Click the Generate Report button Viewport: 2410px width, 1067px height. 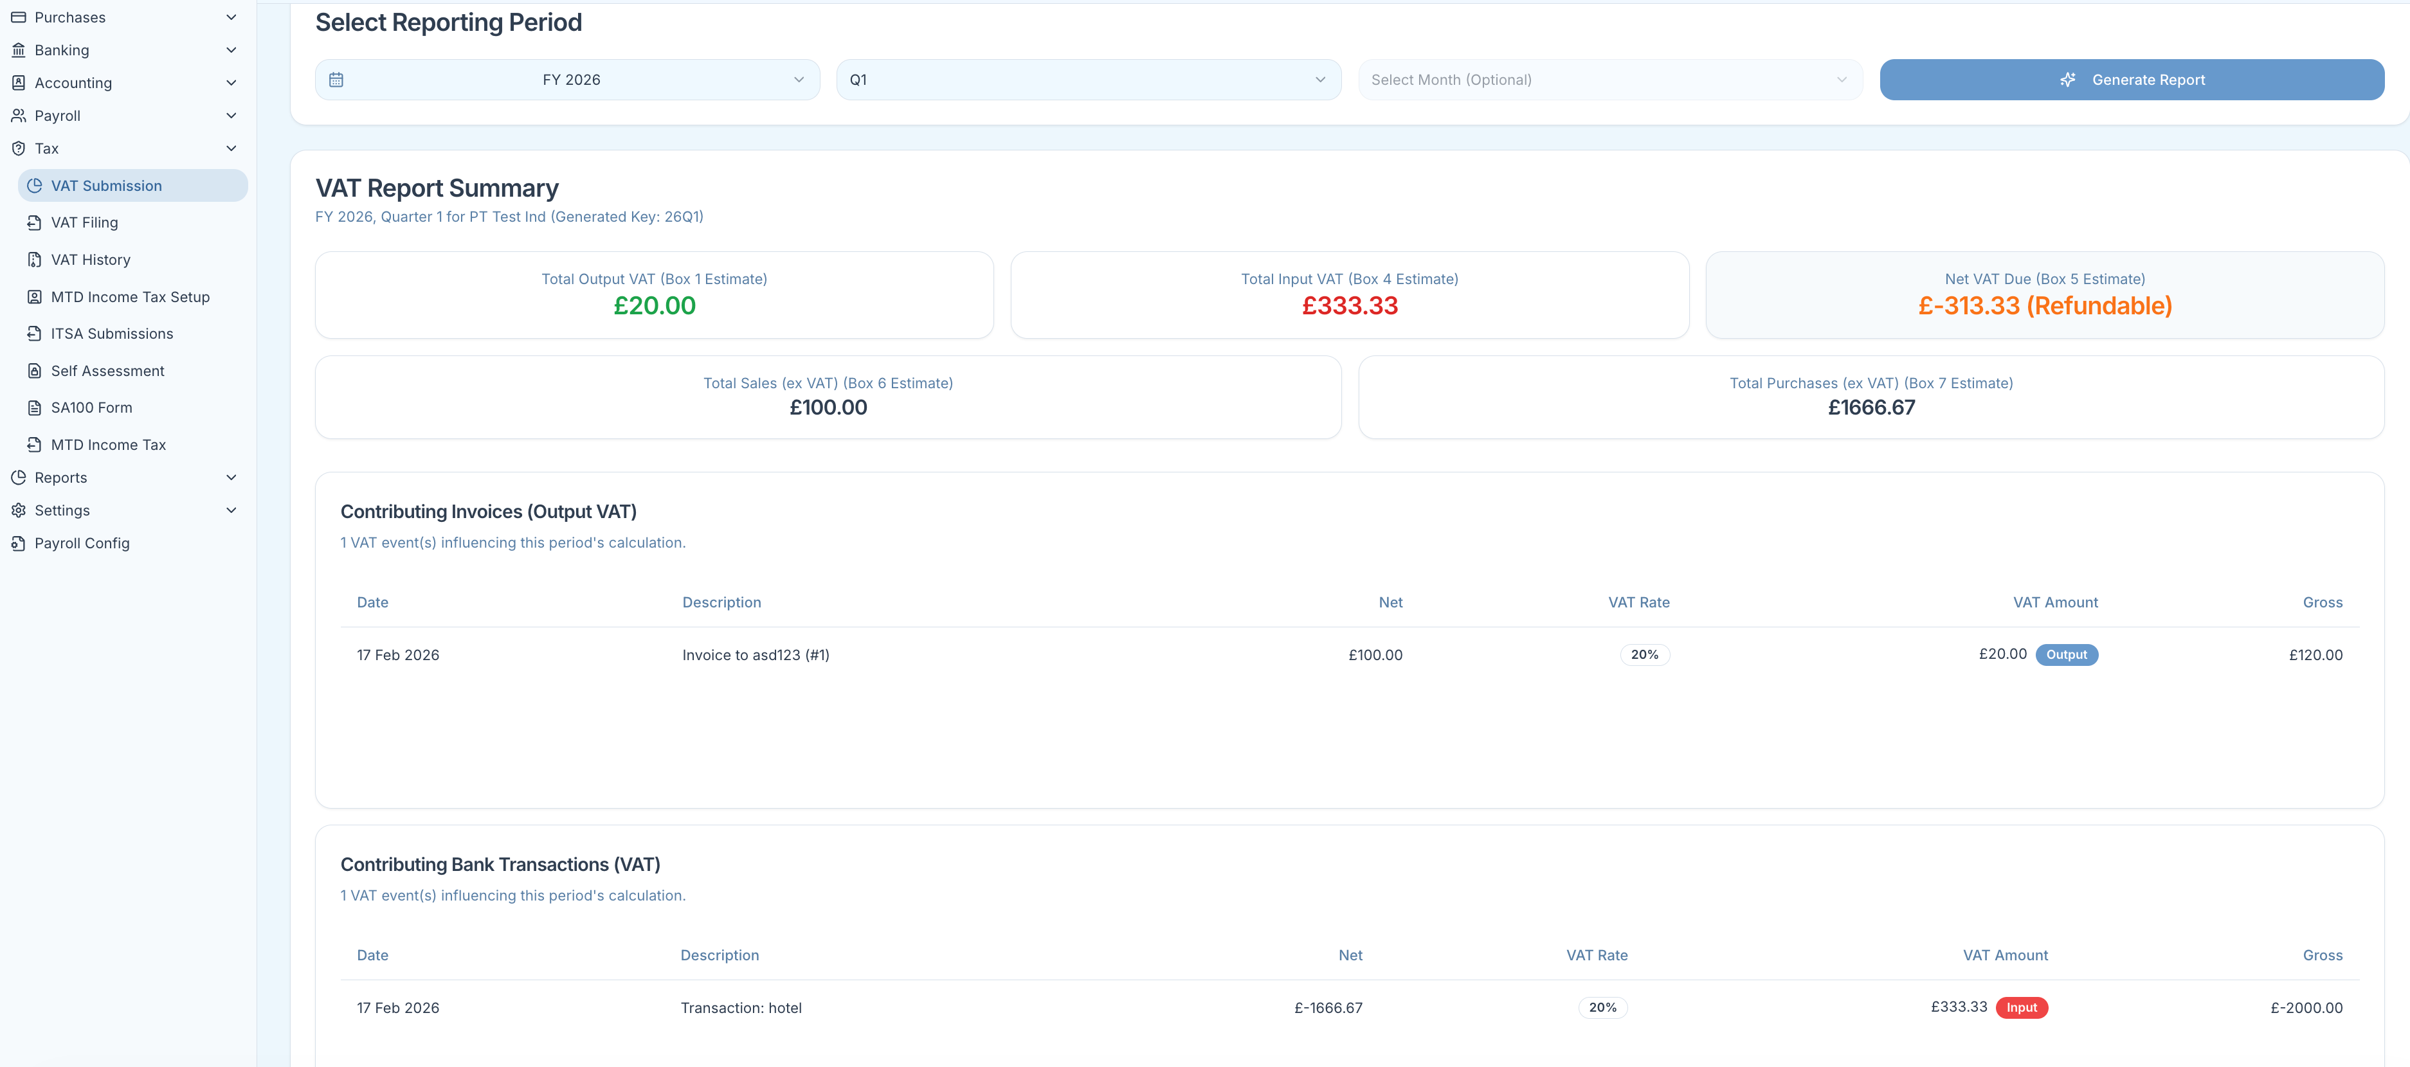pyautogui.click(x=2132, y=80)
